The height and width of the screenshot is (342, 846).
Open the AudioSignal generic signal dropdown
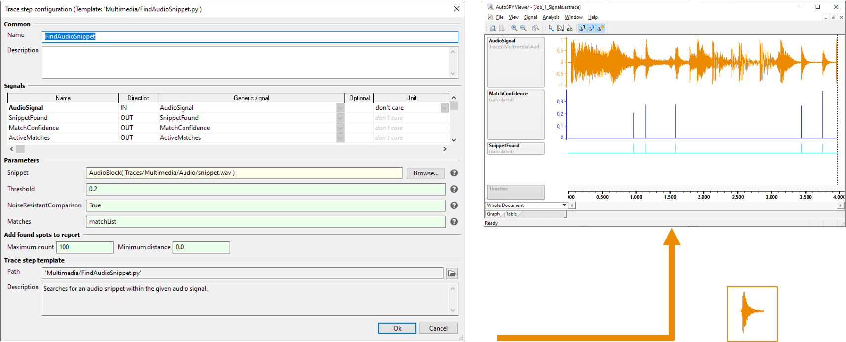(x=340, y=108)
